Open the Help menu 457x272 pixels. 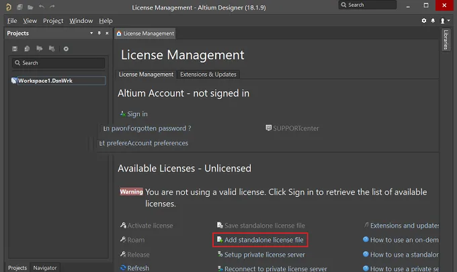(x=106, y=21)
